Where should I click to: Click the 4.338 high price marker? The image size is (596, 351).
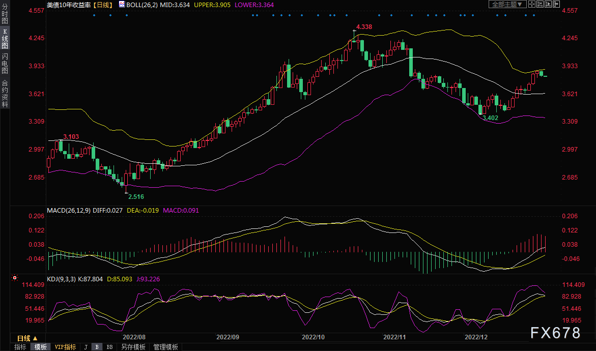(364, 26)
